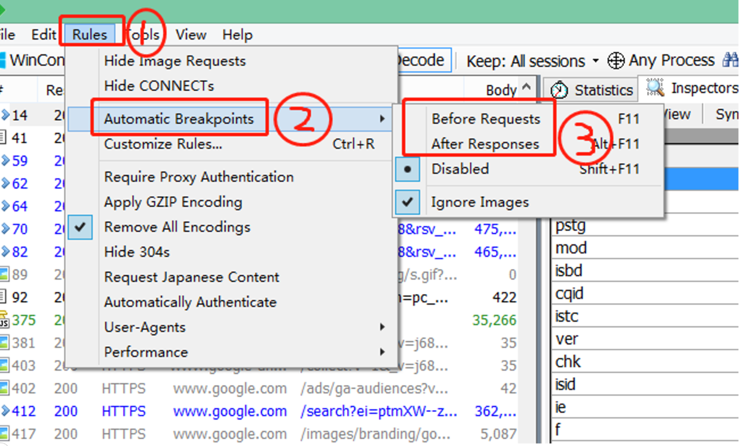Select image session row 89
This screenshot has height=446, width=741.
32,274
